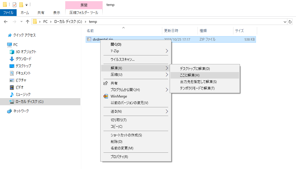Click the folder icon in address bar
This screenshot has height=169, width=296.
point(35,22)
